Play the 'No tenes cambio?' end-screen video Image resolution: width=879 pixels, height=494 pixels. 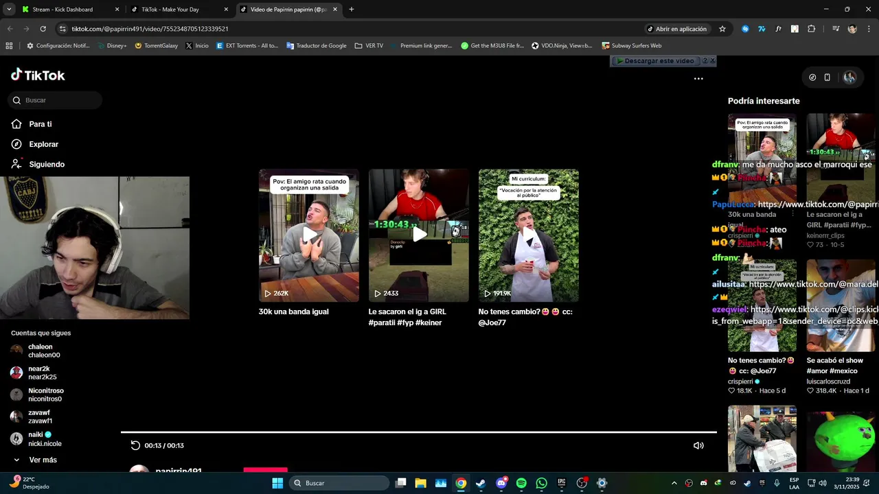pos(529,235)
